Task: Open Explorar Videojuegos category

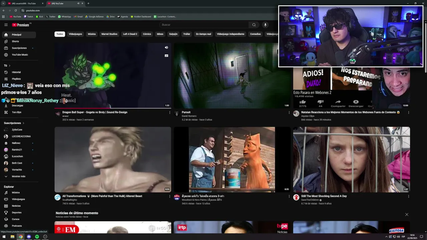Action: 19,199
